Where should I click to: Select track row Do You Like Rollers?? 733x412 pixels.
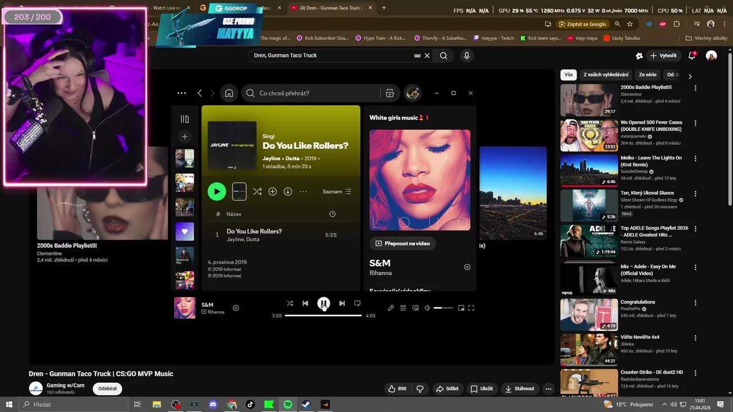[x=281, y=235]
